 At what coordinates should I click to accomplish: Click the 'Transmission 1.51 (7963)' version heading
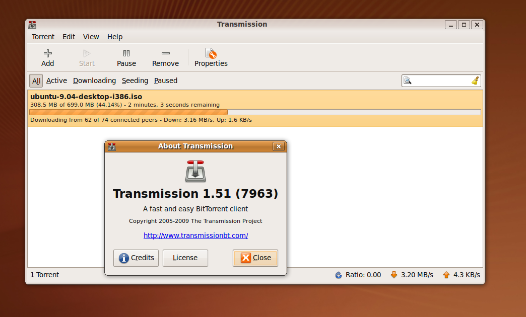pos(195,194)
